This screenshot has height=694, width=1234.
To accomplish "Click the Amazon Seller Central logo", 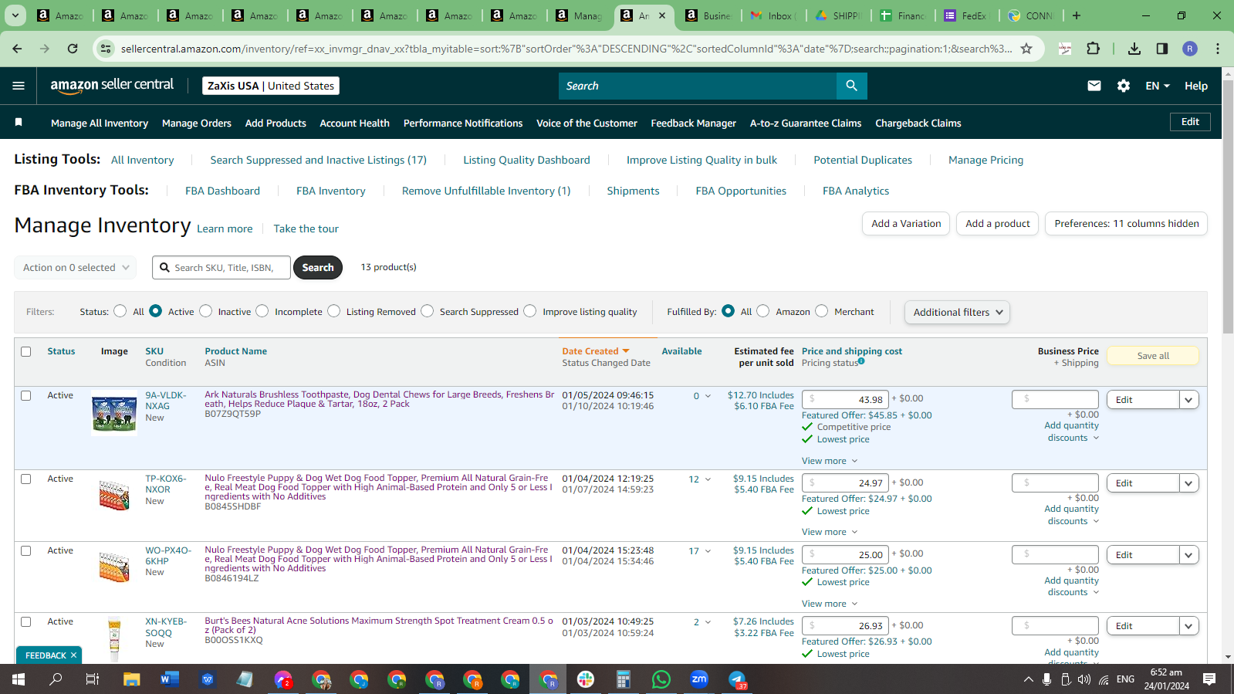I will point(112,86).
